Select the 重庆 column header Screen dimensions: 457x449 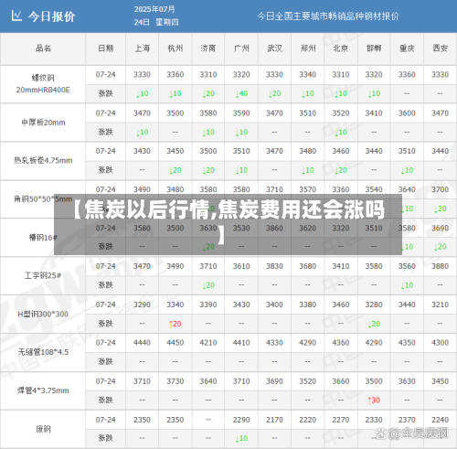click(407, 48)
